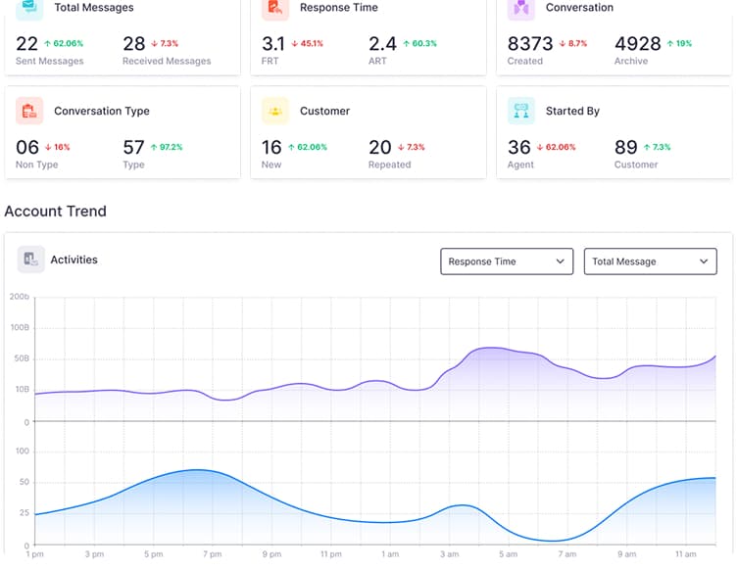Select the 8373 Created conversations stat
The height and width of the screenshot is (570, 737).
530,44
